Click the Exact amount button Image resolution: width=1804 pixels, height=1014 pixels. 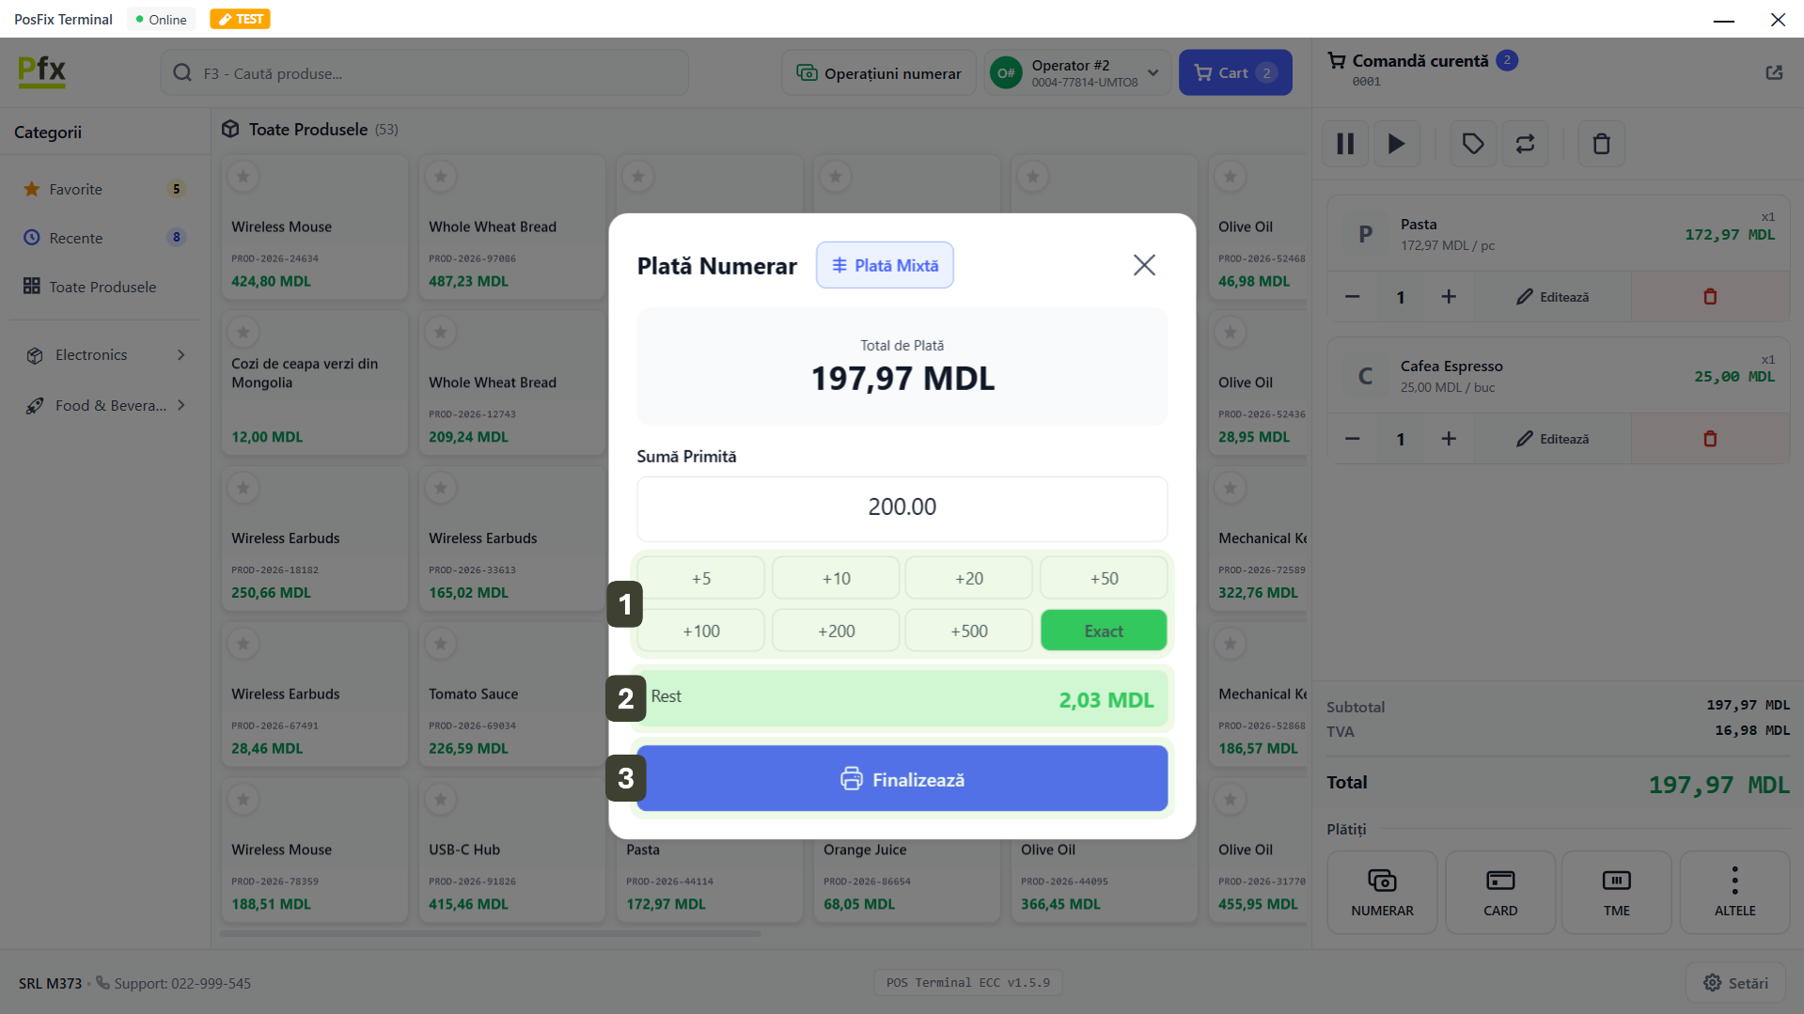(x=1103, y=631)
